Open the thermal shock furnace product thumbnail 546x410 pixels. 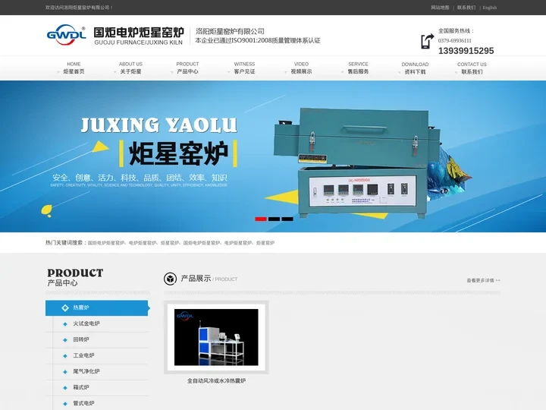[x=216, y=337]
